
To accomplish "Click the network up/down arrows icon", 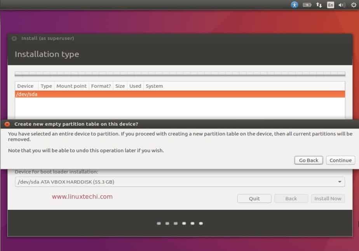I will click(319, 5).
